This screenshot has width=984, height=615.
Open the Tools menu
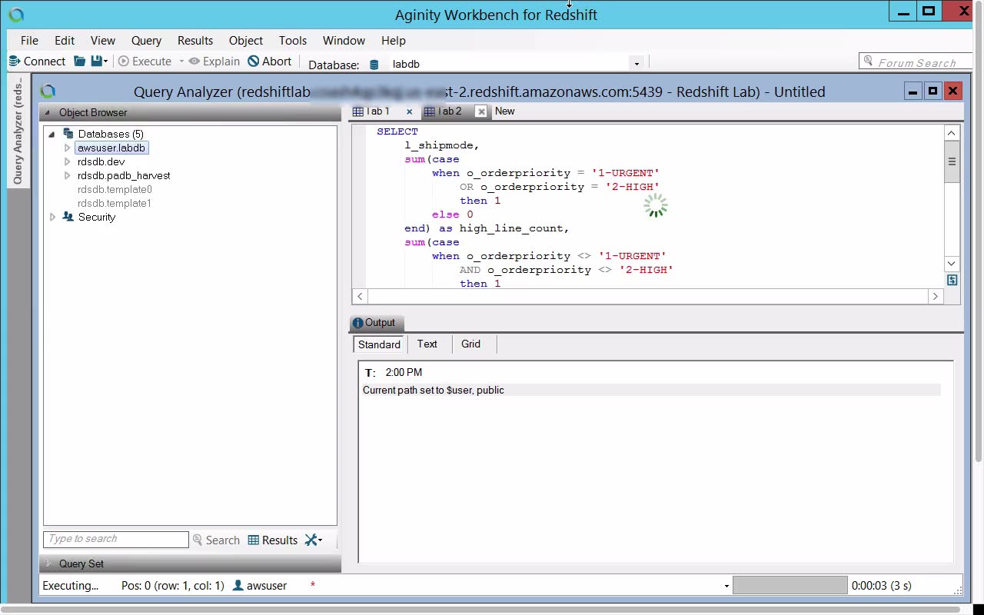click(293, 41)
